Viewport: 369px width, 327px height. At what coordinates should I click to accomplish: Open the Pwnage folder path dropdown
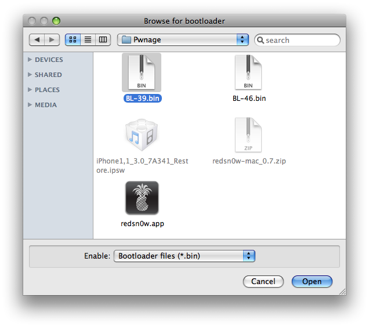[183, 39]
